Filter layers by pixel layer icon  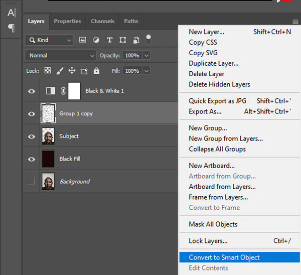click(83, 40)
